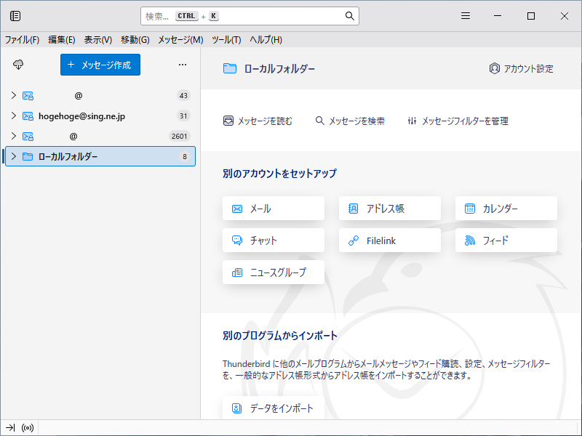The image size is (582, 436).
Task: Click the ローカルフォルダー folder icon in tree
Action: [28, 156]
